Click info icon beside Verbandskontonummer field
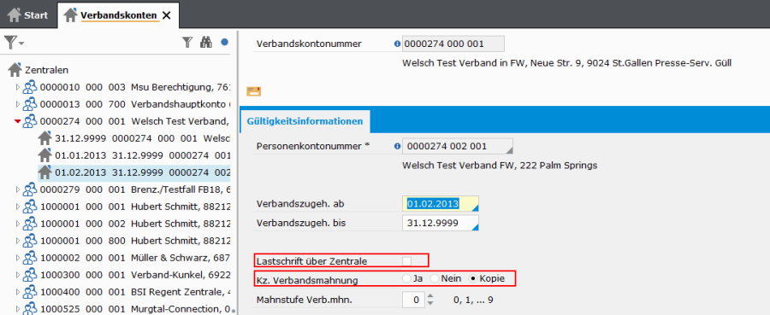 point(397,44)
